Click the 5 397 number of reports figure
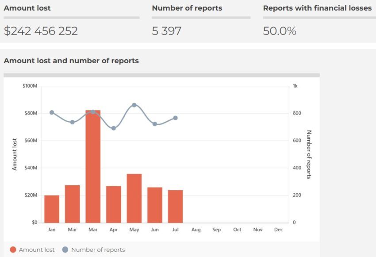 [167, 31]
